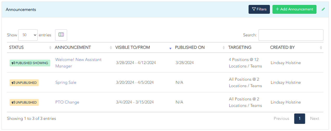Click the Previous pagination link
331x131 pixels.
281,119
